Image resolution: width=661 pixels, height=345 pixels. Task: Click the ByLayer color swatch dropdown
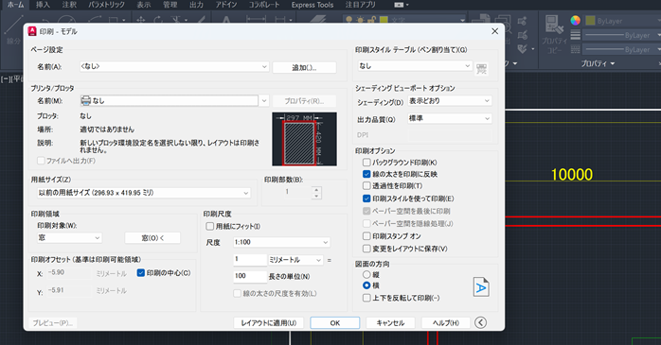[622, 21]
